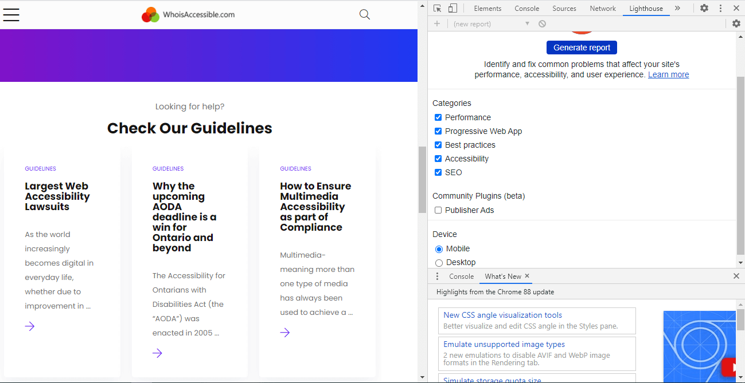The height and width of the screenshot is (383, 745).
Task: Select the Lighthouse tab
Action: point(646,8)
